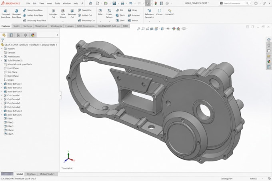Select the Mirror tool
272x181 pixels.
point(133,20)
